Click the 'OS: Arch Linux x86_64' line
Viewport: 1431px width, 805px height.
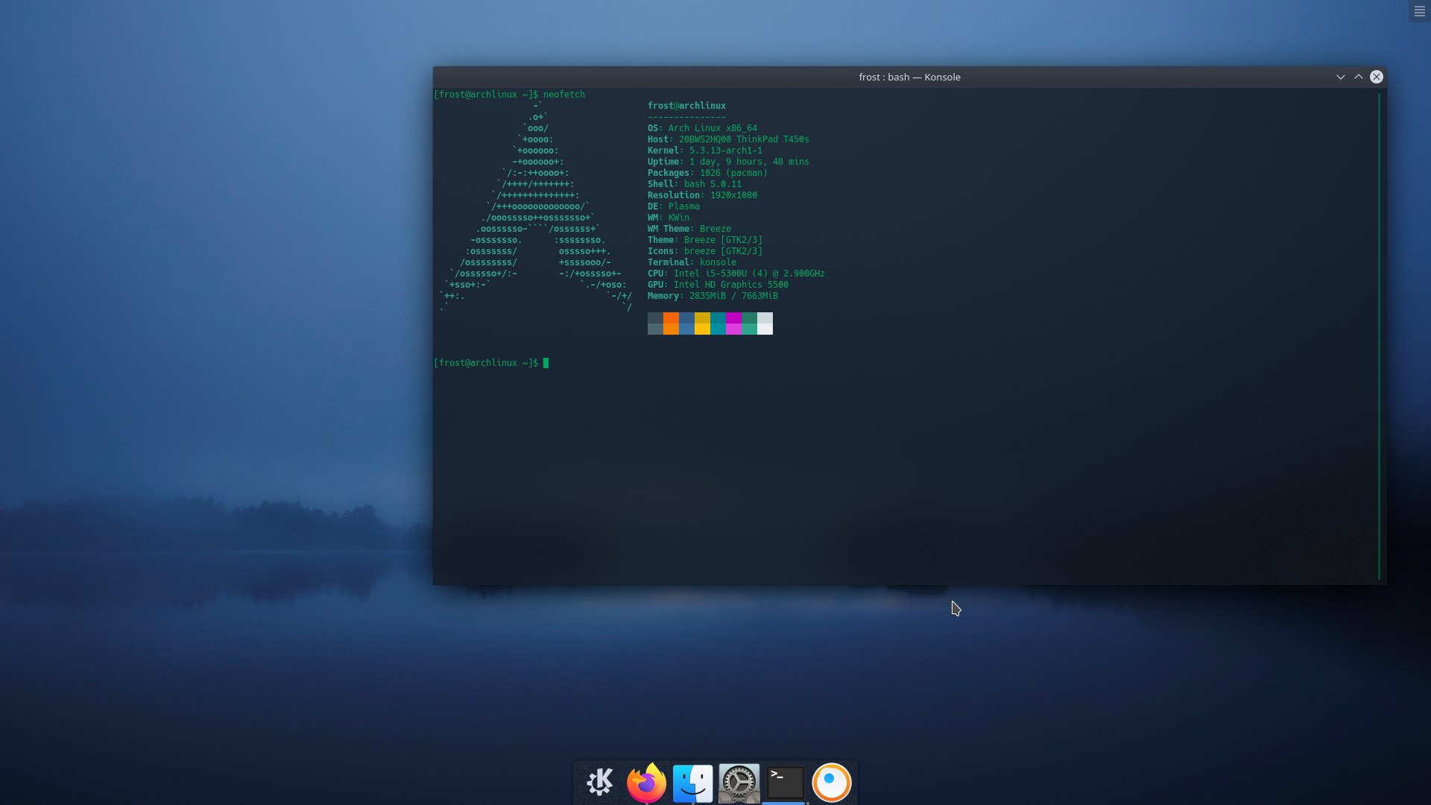coord(702,128)
